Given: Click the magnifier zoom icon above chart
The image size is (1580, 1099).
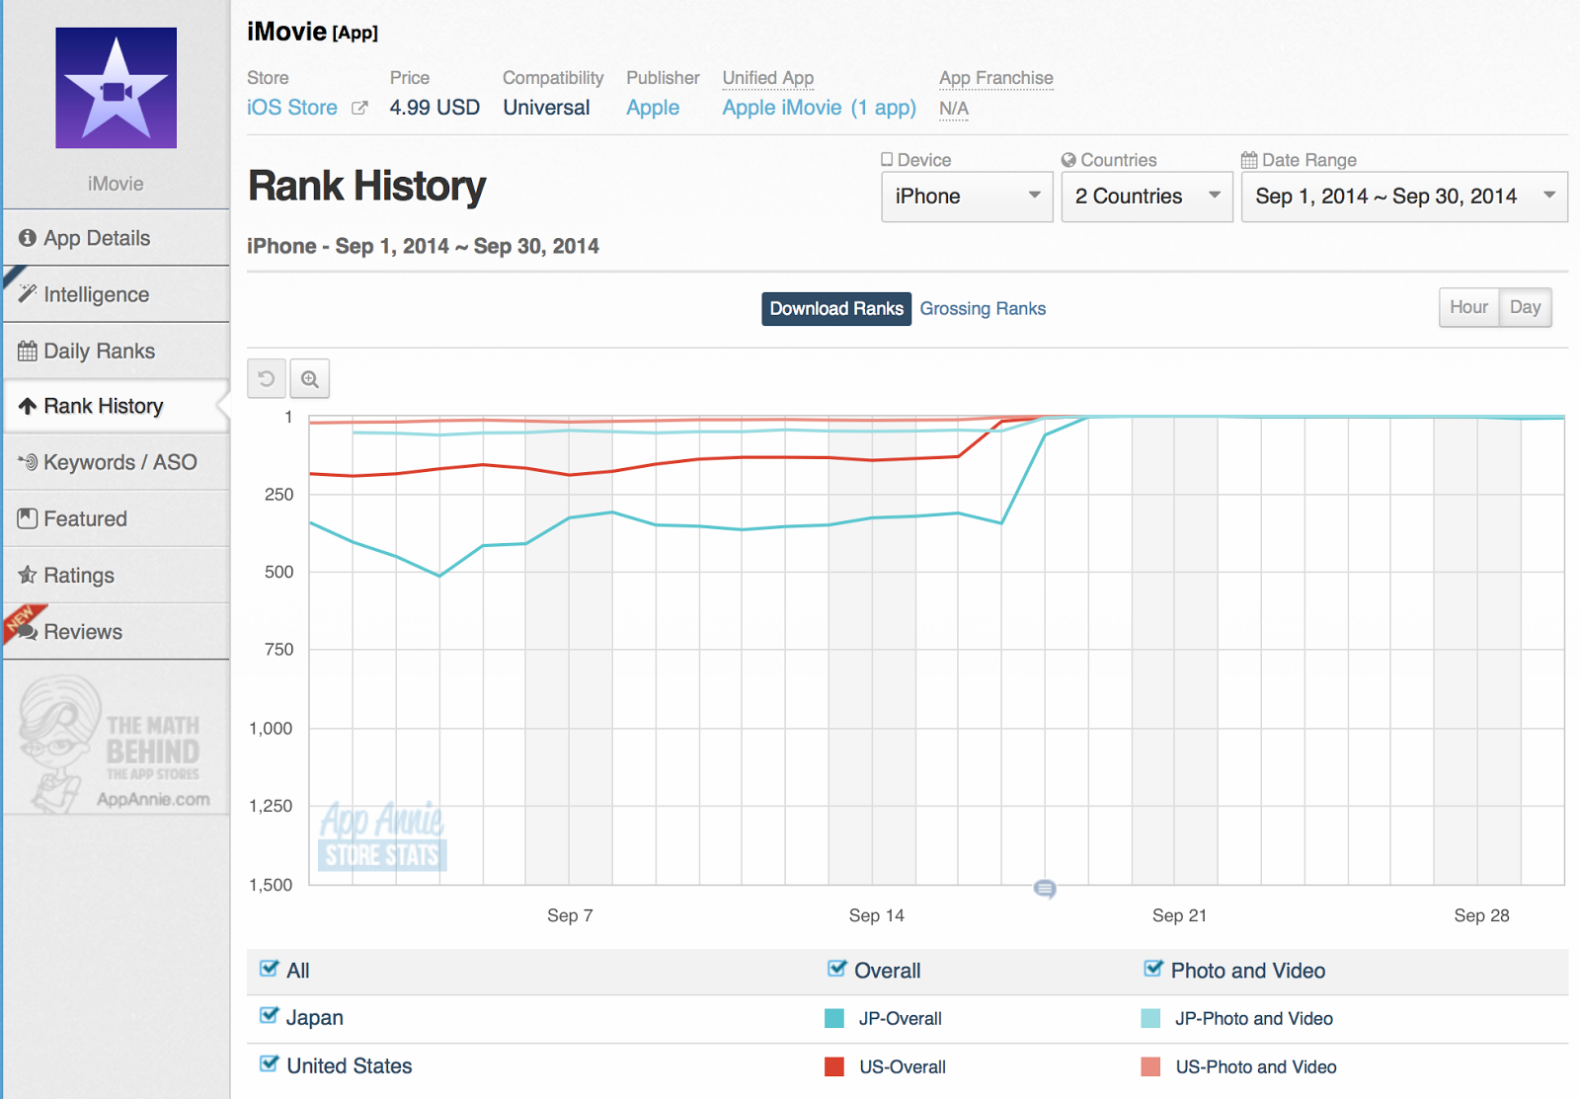Looking at the screenshot, I should click(x=310, y=378).
